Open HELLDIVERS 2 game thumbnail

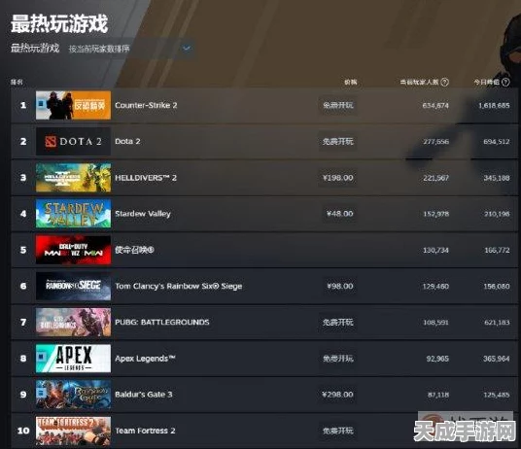73,177
